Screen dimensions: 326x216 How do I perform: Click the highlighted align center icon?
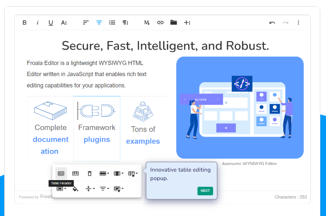point(99,23)
